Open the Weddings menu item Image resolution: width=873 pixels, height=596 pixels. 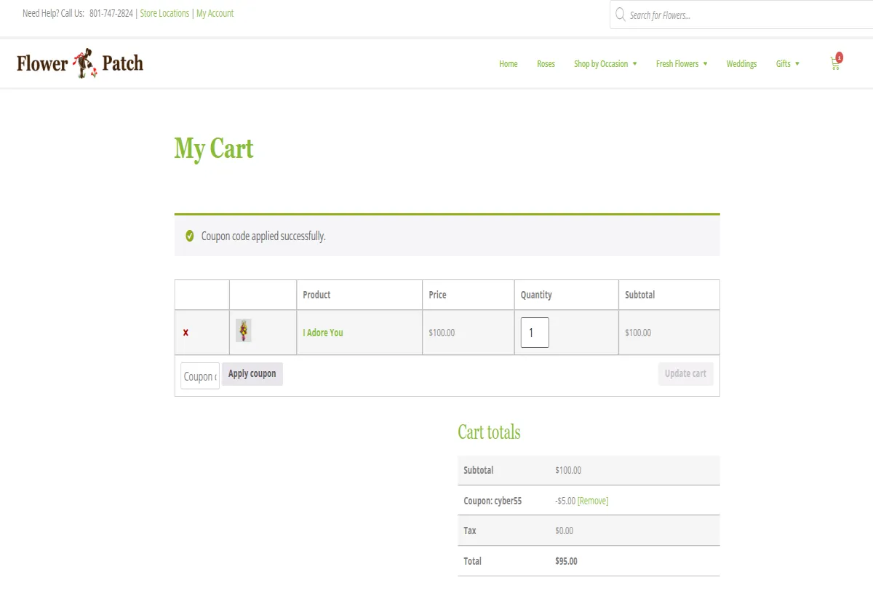(x=741, y=64)
